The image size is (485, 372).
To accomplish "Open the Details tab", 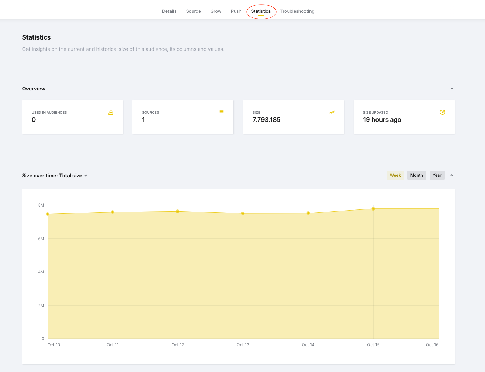I will tap(169, 11).
